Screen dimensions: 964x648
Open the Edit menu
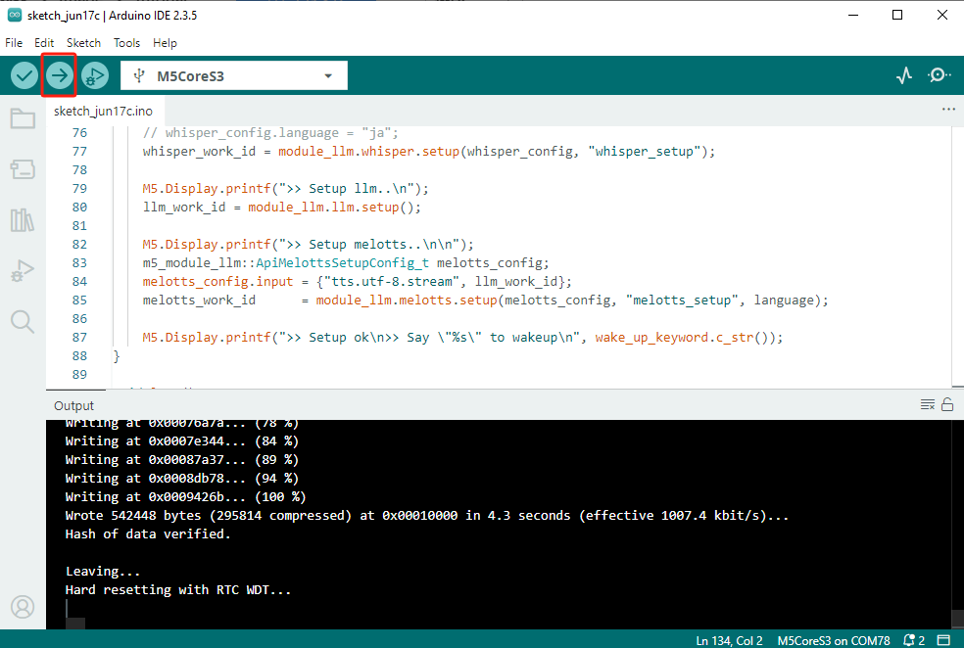click(x=44, y=43)
